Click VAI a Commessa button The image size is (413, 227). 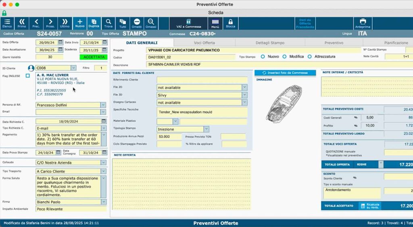click(189, 23)
